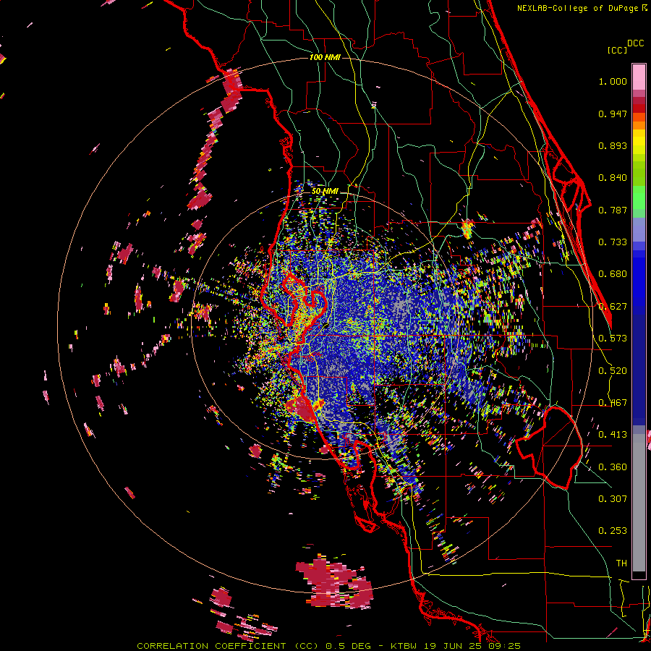
Task: Click the 0.360 legend value
Action: point(613,467)
